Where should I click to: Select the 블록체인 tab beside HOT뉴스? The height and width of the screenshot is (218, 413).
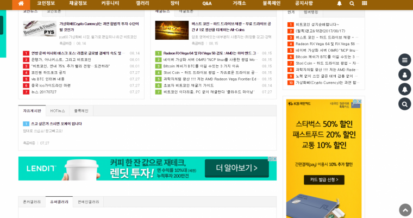coord(81,111)
